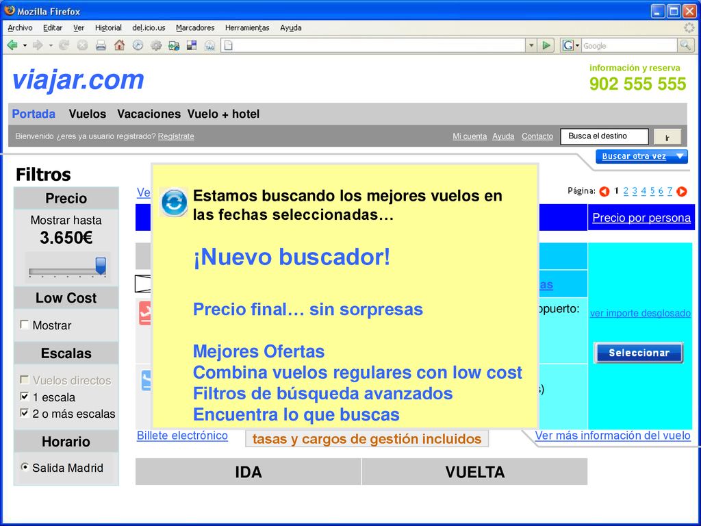Viewport: 701px width, 526px height.
Task: Move the price filter slider handle
Action: 101,265
